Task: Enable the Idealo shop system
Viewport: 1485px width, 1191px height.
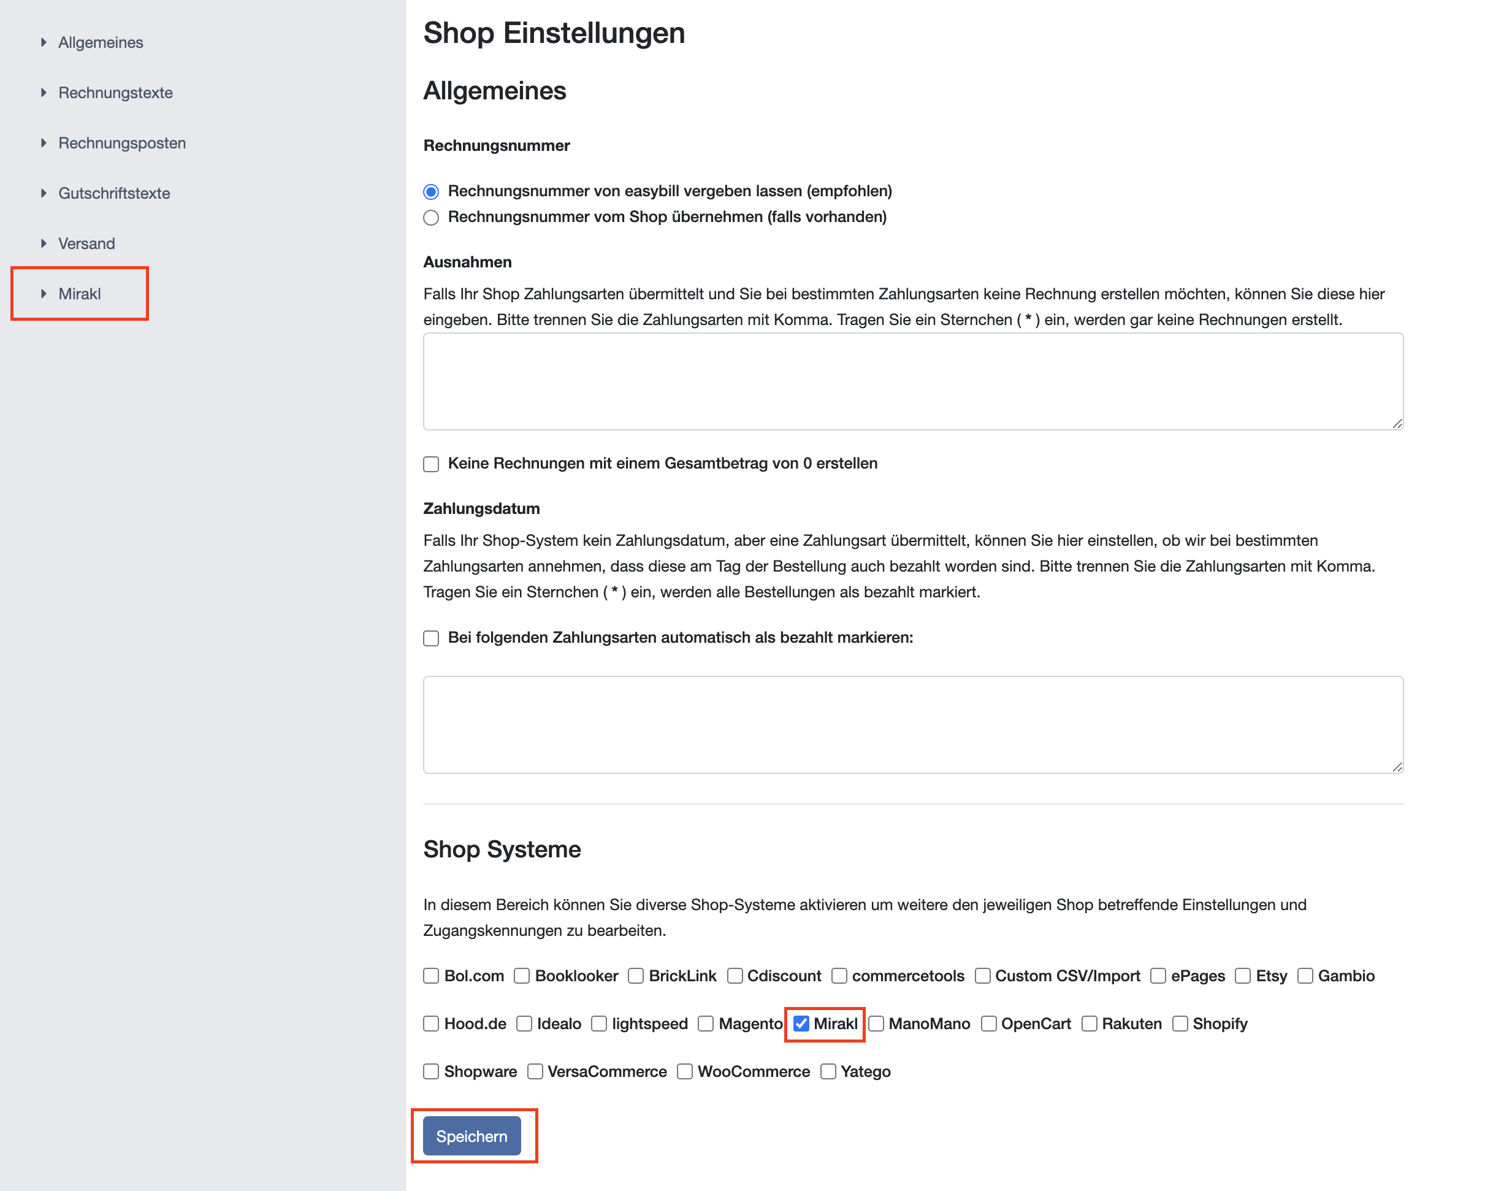Action: [x=524, y=1024]
